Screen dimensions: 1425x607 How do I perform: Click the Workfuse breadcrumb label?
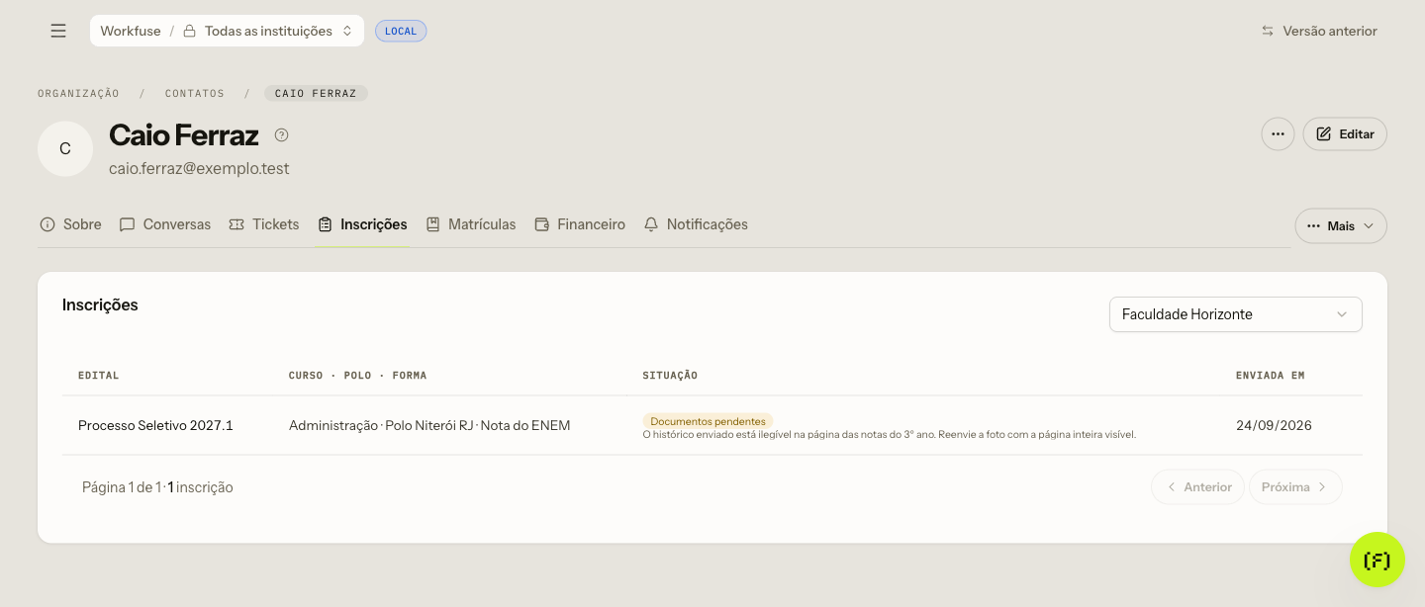pos(131,31)
